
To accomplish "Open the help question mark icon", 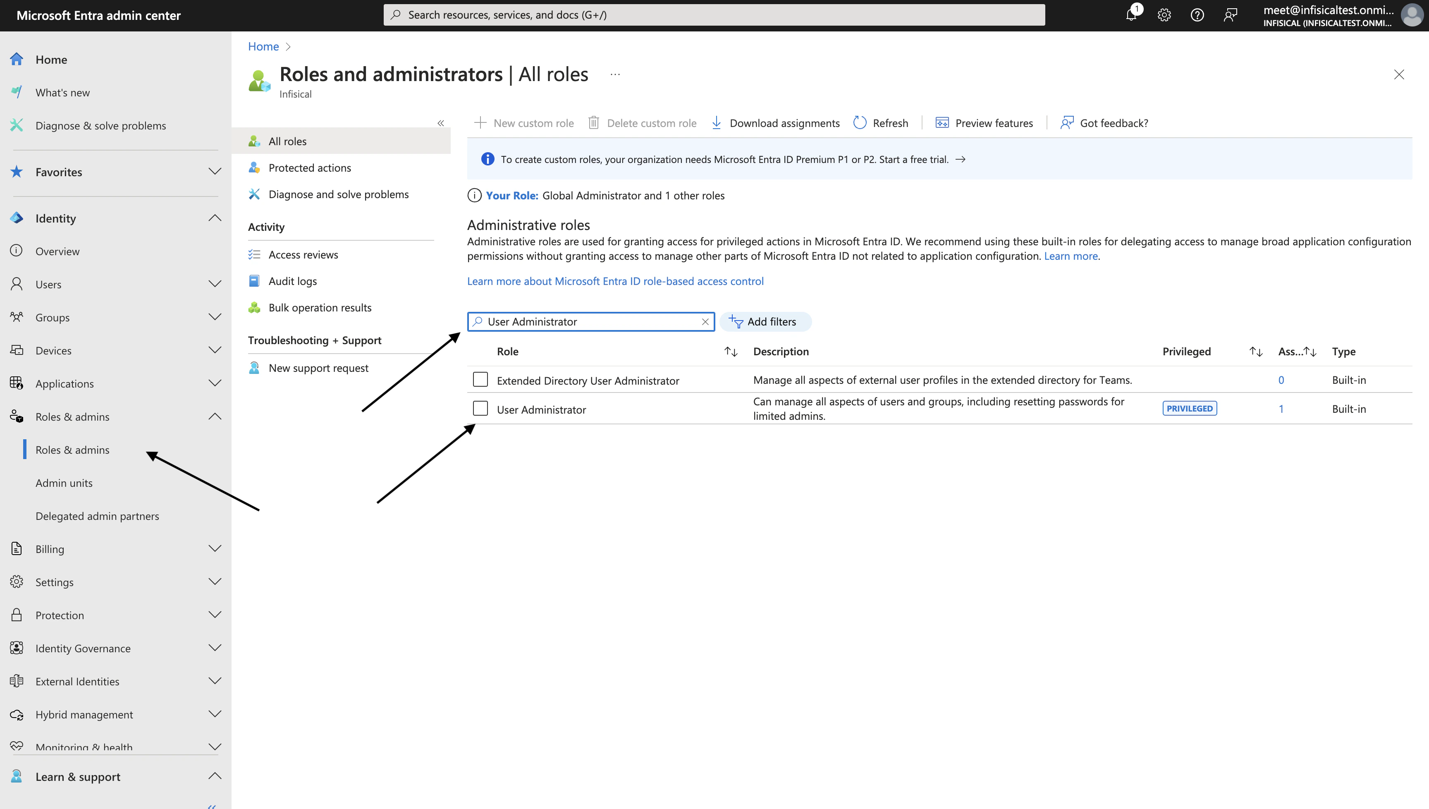I will [x=1197, y=15].
